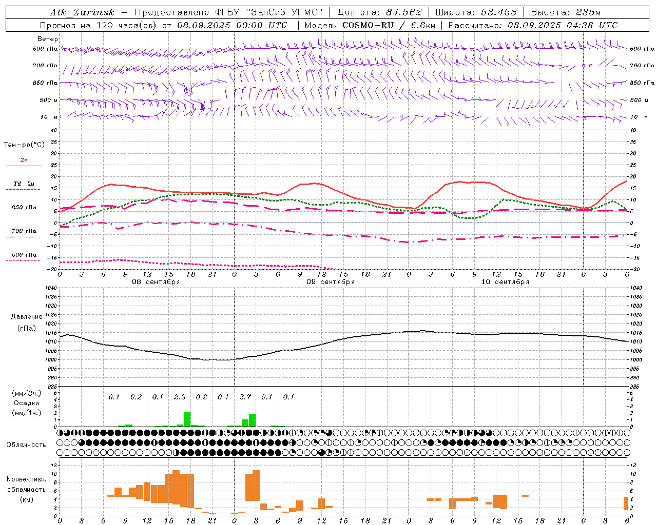The height and width of the screenshot is (525, 657).
Task: Click the date label 08 сентября
Action: click(156, 281)
